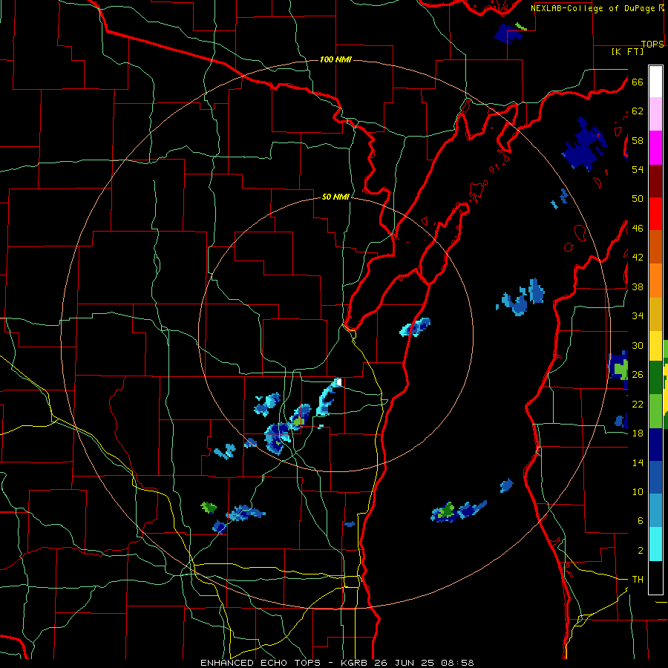Click the 50 NMI range ring label
The height and width of the screenshot is (668, 668).
(x=335, y=197)
